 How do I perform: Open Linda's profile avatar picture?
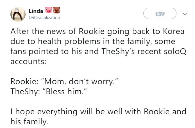[x=18, y=14]
